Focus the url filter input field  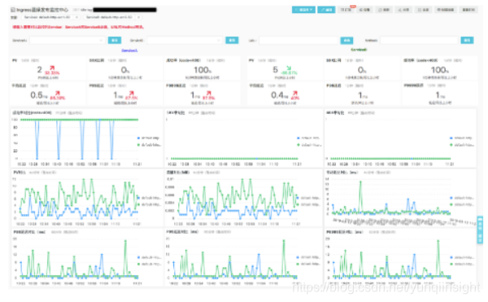tap(298, 40)
